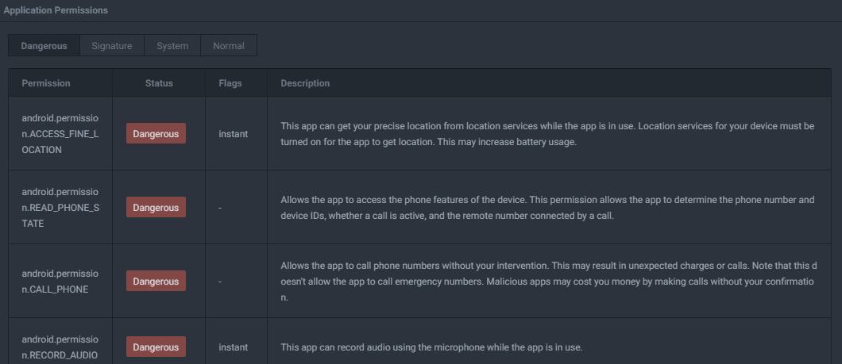Click the Flags column header

click(x=230, y=83)
